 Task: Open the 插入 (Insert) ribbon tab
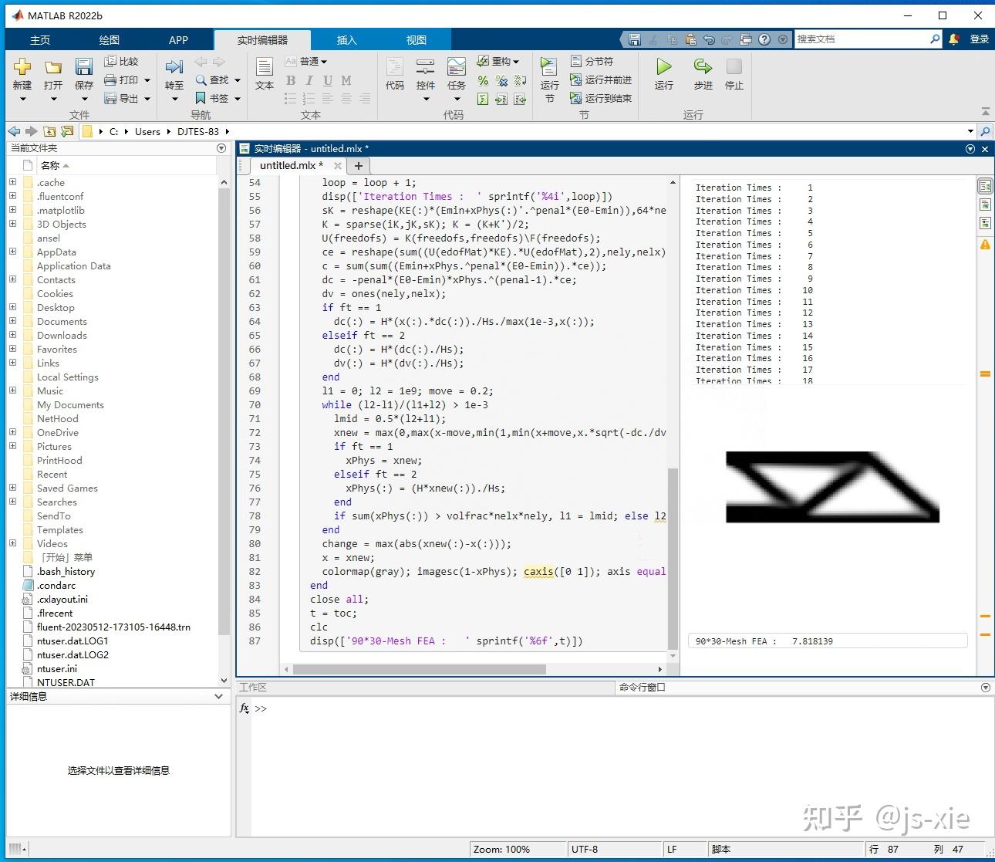[x=346, y=40]
